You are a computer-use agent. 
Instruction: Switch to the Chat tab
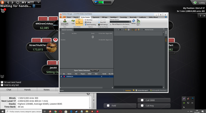9,90
